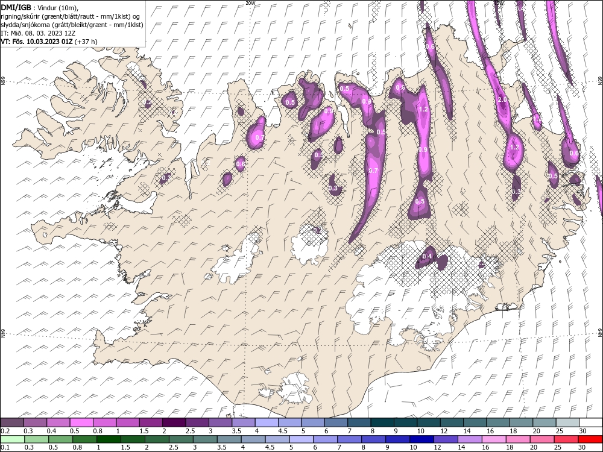Click the bright pink 0.5 snow legend swatch

point(81,423)
